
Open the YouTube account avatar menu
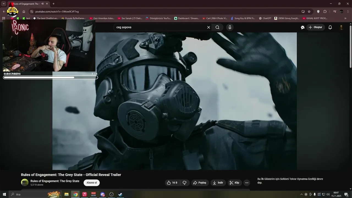tap(341, 27)
